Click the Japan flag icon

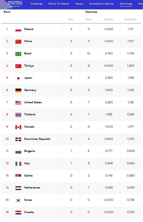point(18,78)
